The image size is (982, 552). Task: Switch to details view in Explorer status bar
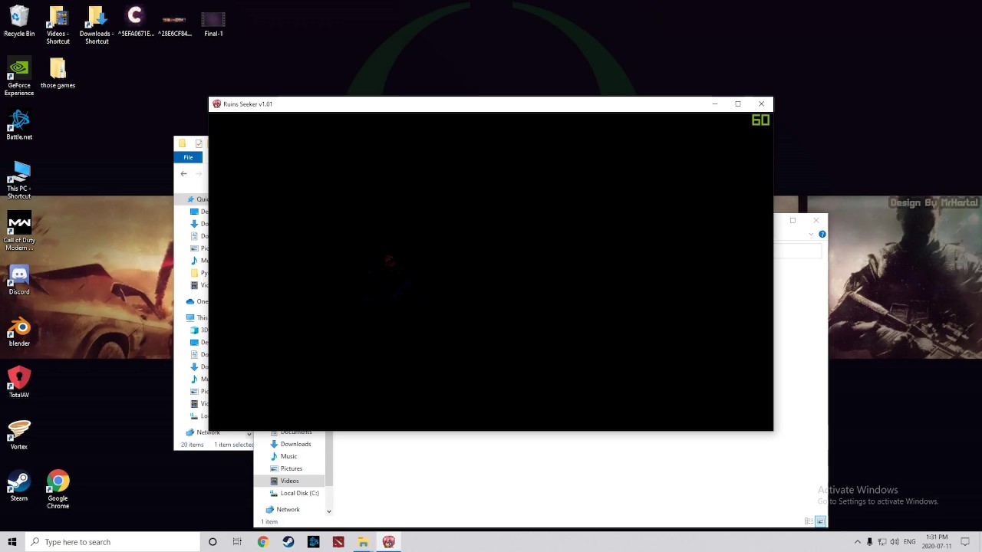[x=809, y=521]
